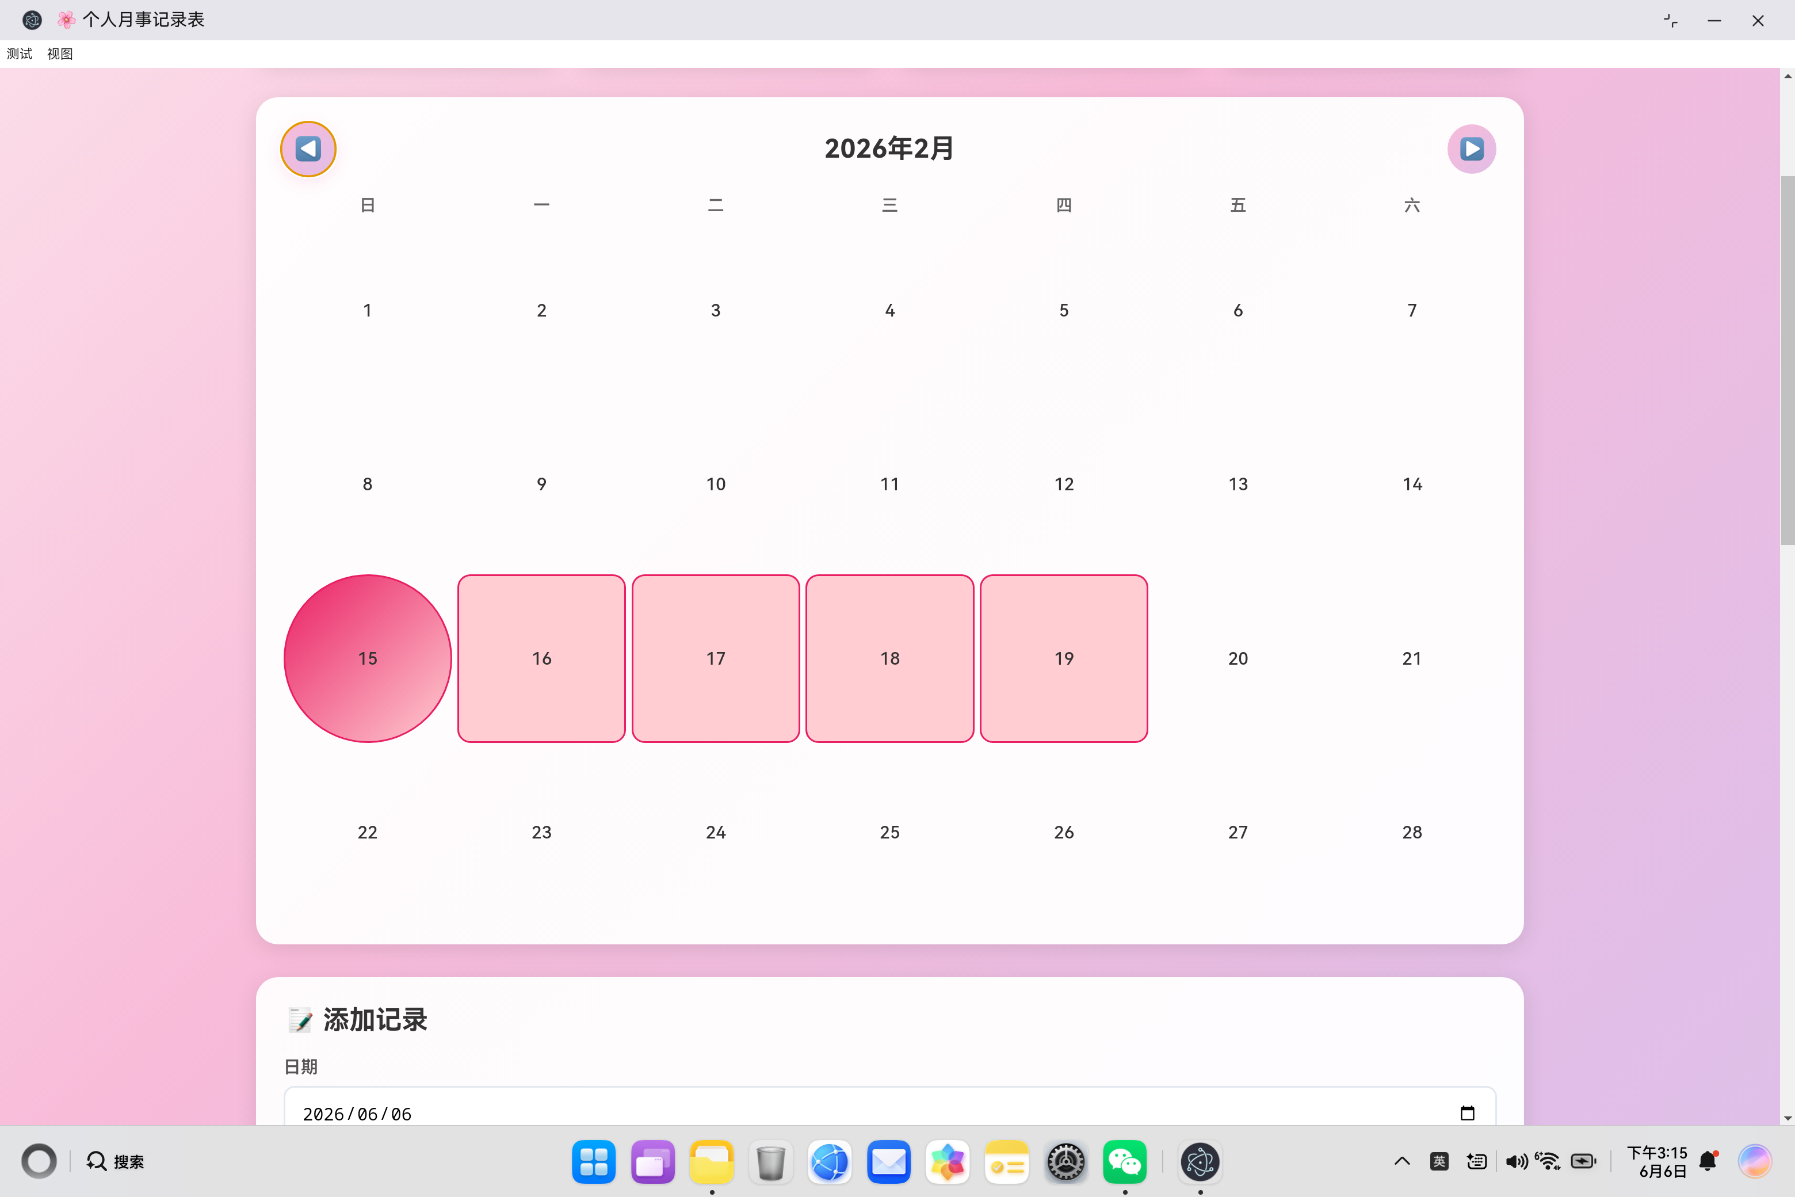Viewport: 1795px width, 1197px height.
Task: Open the yellow notes app icon
Action: click(1007, 1161)
